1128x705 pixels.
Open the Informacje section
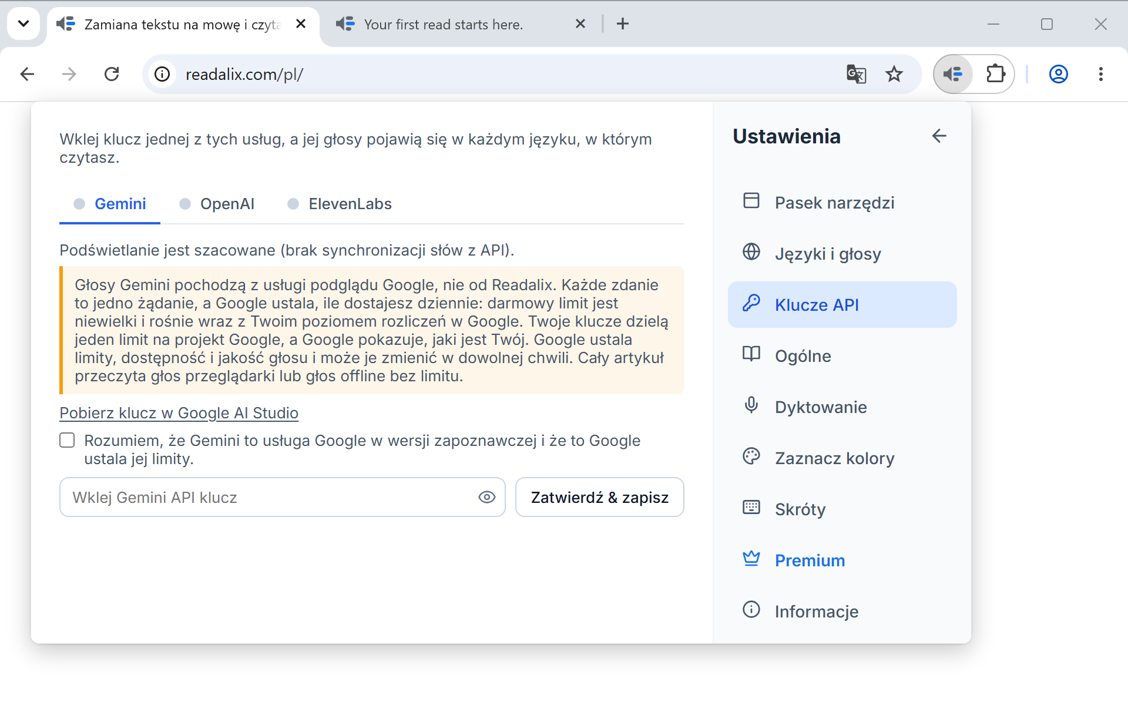point(842,612)
